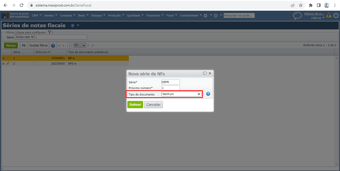Click the help icon next to Tipo de documento

click(208, 94)
